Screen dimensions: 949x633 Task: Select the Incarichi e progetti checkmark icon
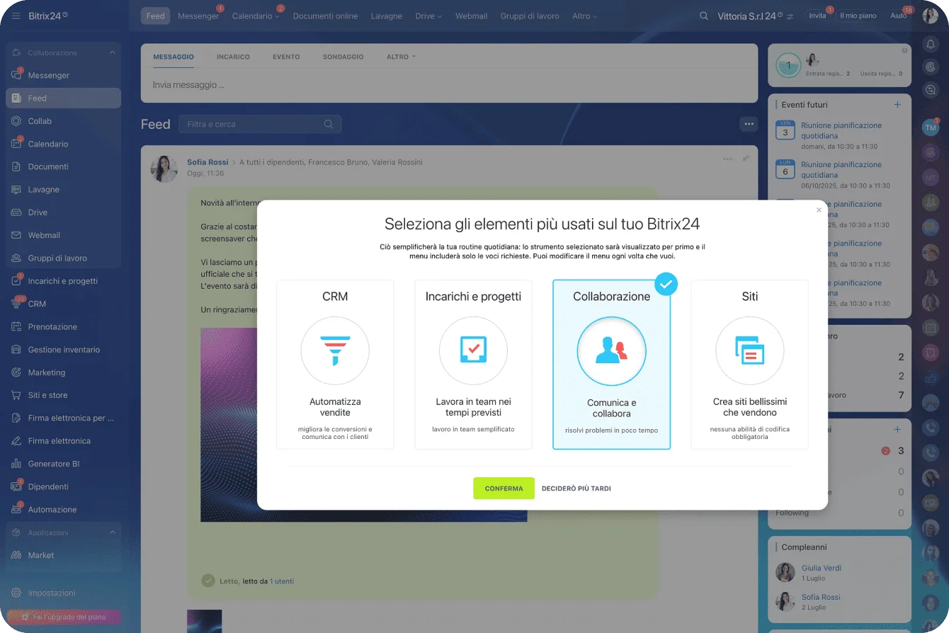pyautogui.click(x=473, y=350)
